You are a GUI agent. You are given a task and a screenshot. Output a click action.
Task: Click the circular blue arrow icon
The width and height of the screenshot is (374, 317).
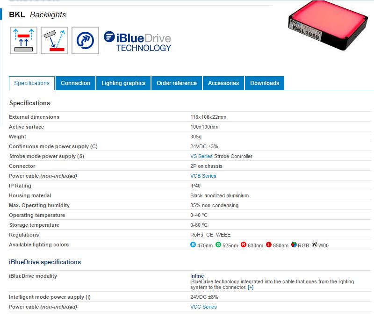(x=86, y=40)
